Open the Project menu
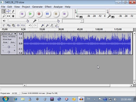This screenshot has height=102, width=136. tap(26, 7)
